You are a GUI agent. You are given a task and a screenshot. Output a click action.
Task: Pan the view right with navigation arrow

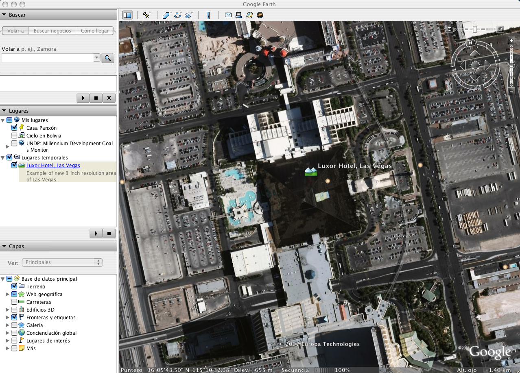click(x=487, y=65)
